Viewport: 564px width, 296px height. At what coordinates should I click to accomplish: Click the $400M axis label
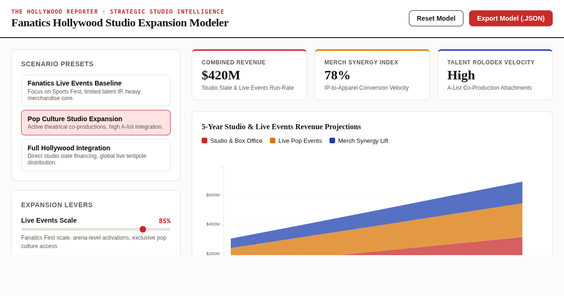pyautogui.click(x=212, y=224)
